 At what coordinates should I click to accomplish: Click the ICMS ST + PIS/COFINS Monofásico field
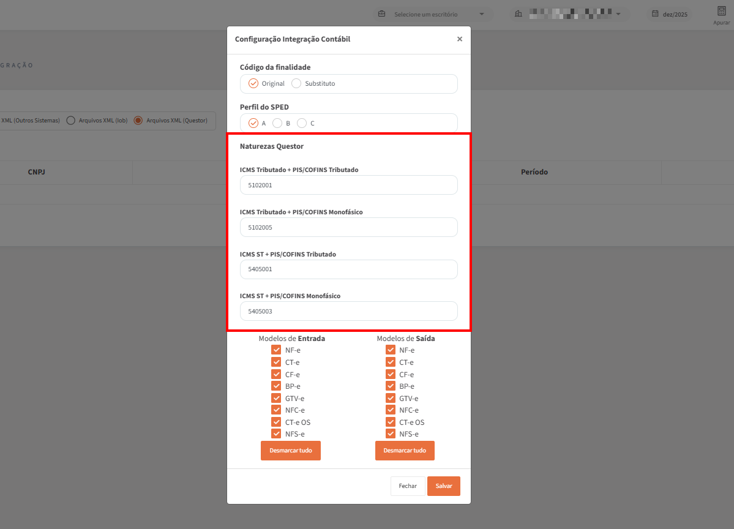point(348,311)
